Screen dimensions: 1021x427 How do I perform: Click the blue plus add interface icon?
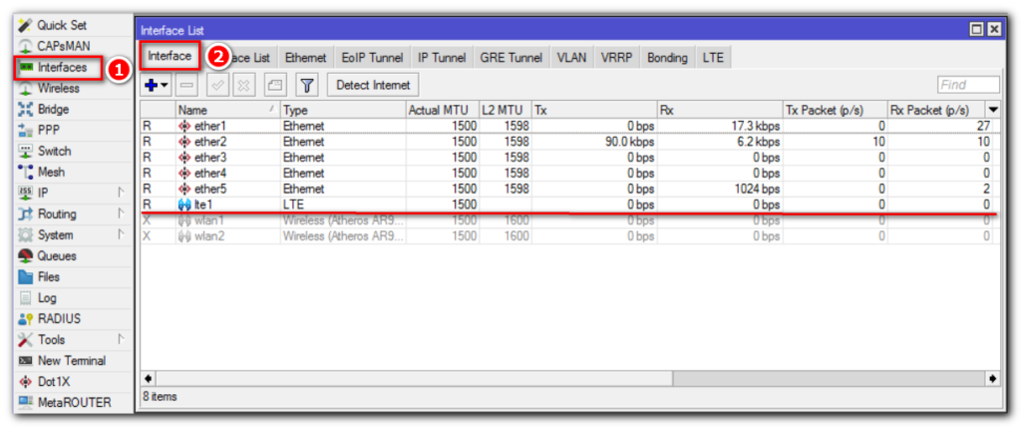pos(152,86)
